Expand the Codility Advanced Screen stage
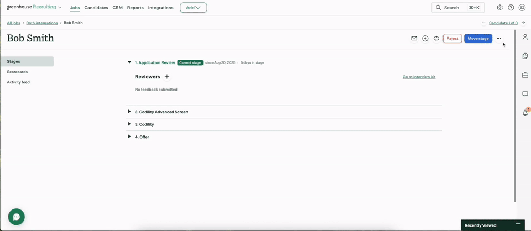Viewport: 531px width, 231px height. click(x=129, y=112)
